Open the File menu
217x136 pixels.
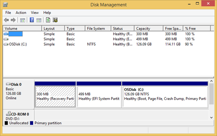coord(8,13)
